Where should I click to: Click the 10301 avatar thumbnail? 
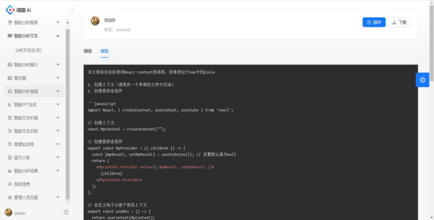coord(95,21)
